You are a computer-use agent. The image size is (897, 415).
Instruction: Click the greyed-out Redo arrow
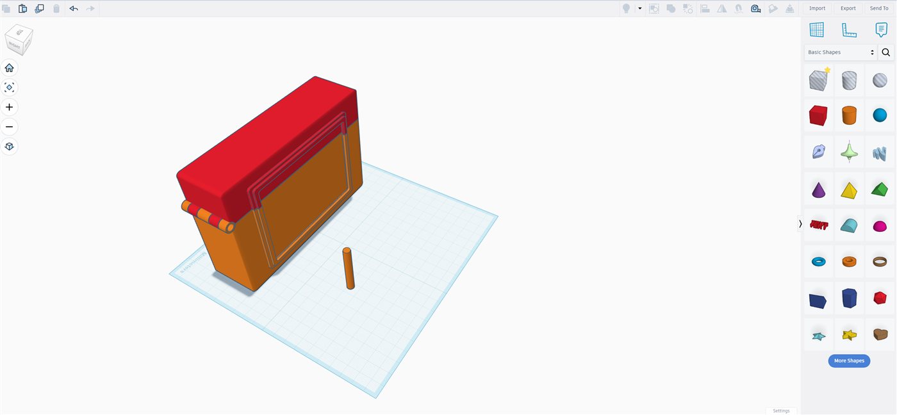pos(90,8)
